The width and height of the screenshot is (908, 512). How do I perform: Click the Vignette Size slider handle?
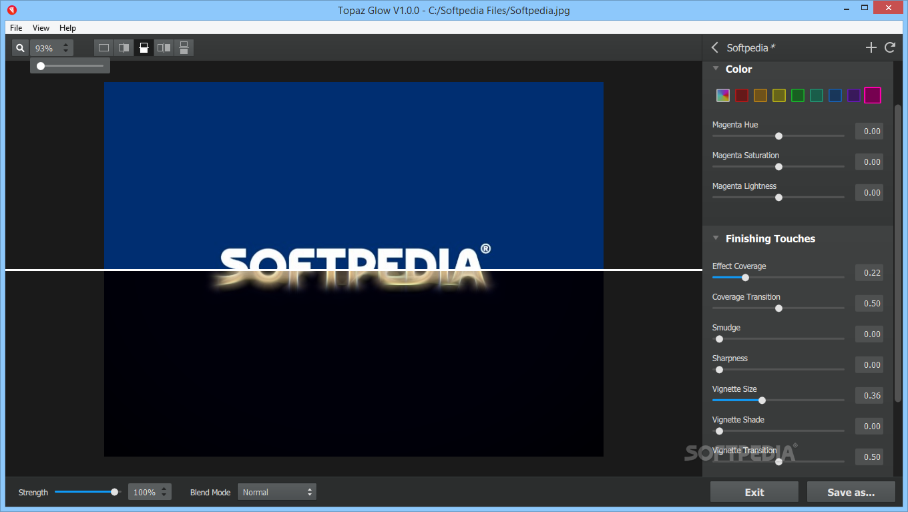[x=762, y=401]
